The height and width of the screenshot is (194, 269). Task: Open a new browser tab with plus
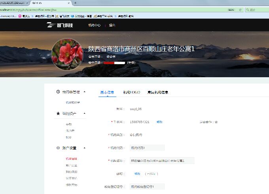point(75,3)
